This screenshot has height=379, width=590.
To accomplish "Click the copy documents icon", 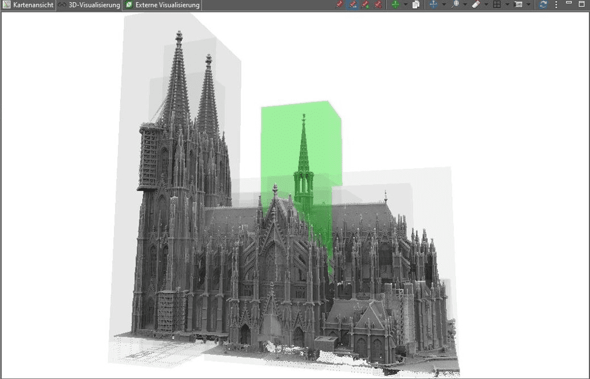I will click(416, 5).
